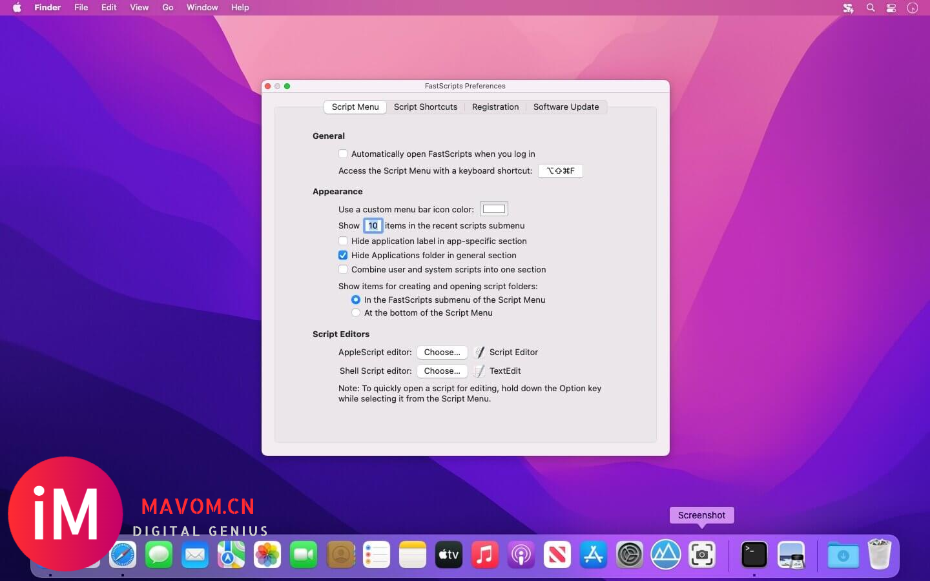Viewport: 930px width, 581px height.
Task: Open Photos from the Dock
Action: coord(267,555)
